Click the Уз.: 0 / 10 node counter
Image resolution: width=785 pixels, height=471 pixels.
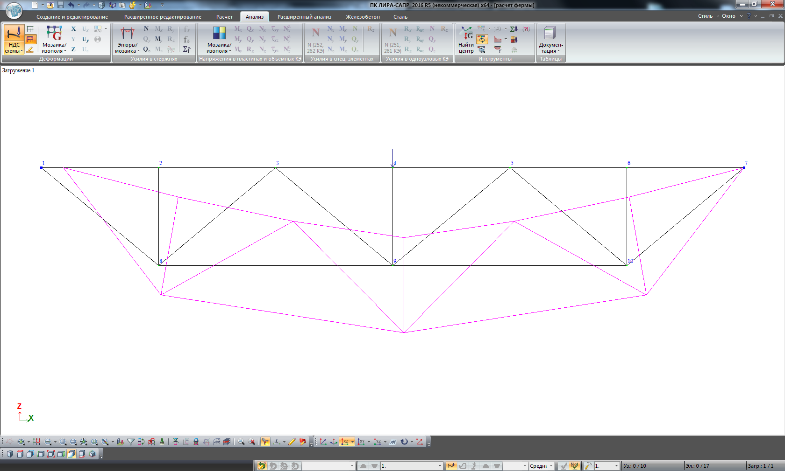click(635, 466)
